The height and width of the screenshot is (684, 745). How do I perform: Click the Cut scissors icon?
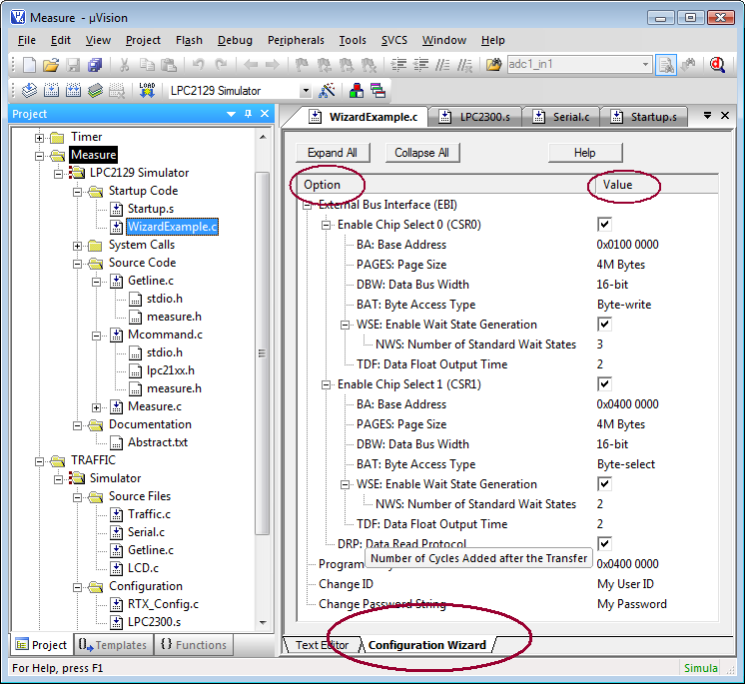coord(125,65)
